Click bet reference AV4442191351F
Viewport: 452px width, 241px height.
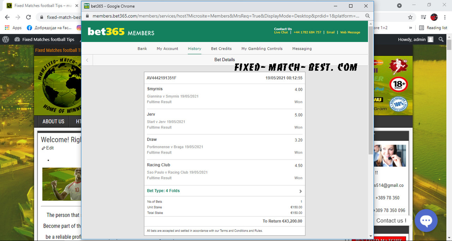point(161,78)
